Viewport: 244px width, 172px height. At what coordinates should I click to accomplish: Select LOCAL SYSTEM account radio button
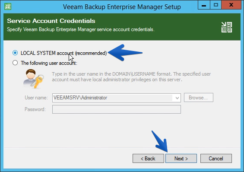point(15,53)
